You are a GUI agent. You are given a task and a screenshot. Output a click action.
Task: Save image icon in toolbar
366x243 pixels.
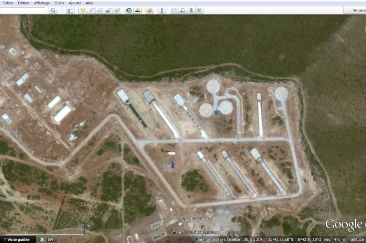(191, 10)
